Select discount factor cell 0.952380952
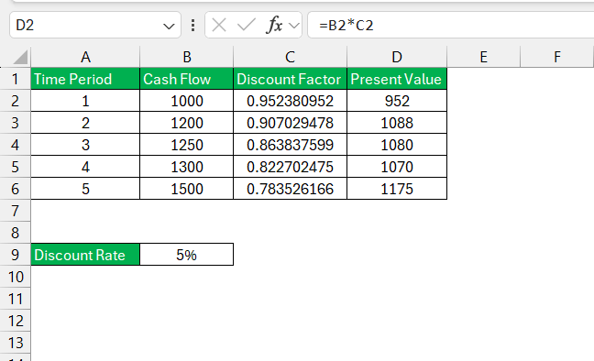594x361 pixels. click(290, 101)
